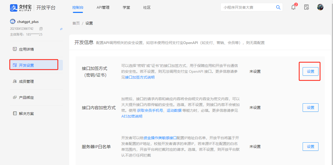Switch to the API管理 tab

click(103, 7)
